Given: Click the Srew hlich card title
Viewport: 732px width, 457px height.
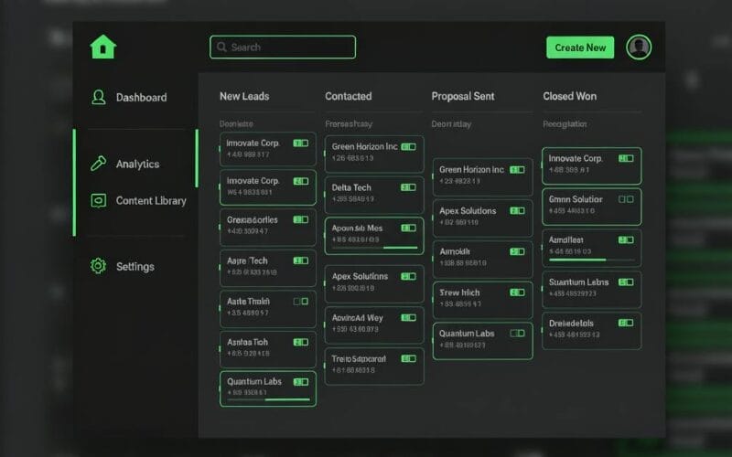Looking at the screenshot, I should [x=460, y=292].
